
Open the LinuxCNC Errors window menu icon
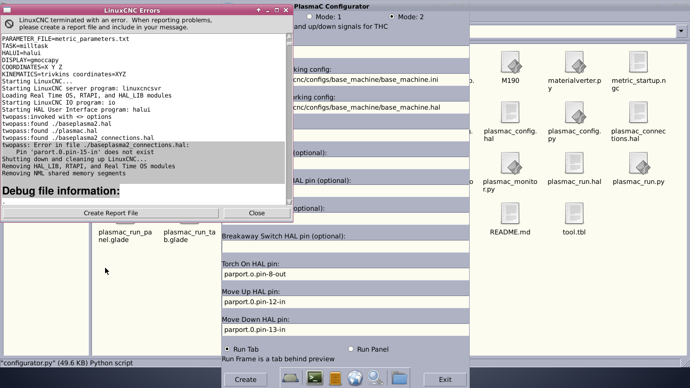tap(8, 10)
